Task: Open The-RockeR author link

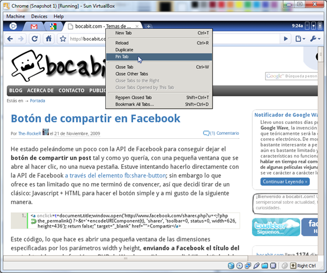Action: coord(30,134)
